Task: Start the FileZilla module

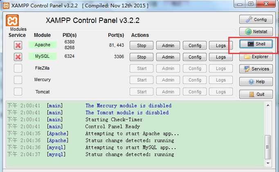Action: point(142,68)
